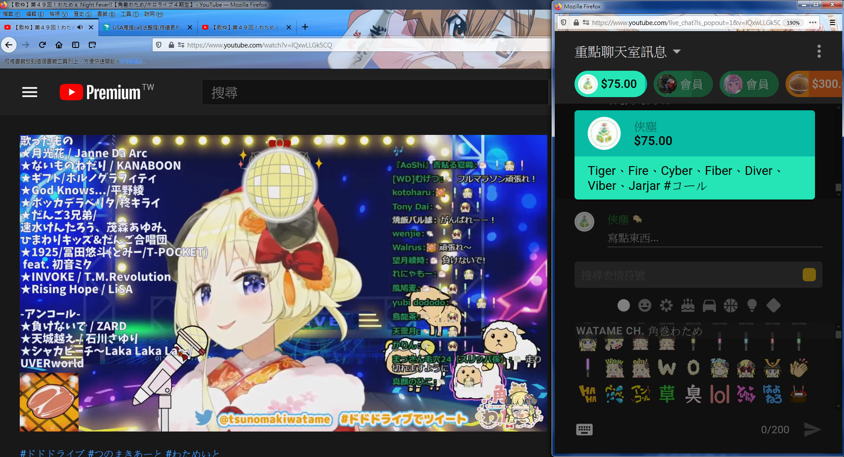Open the 歷史 (S) menu
The height and width of the screenshot is (457, 844).
click(82, 14)
